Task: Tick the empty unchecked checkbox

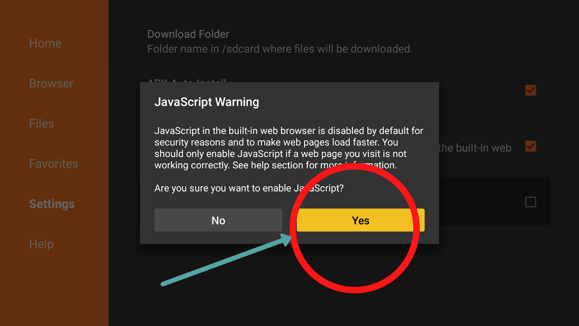Action: coord(531,202)
